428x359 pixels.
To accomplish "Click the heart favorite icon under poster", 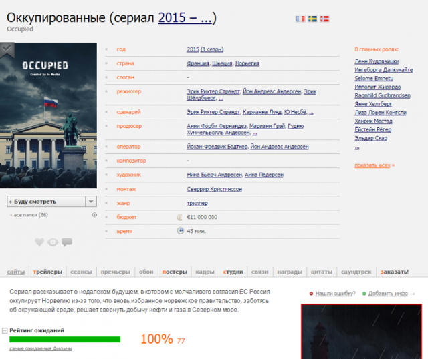I will click(39, 242).
